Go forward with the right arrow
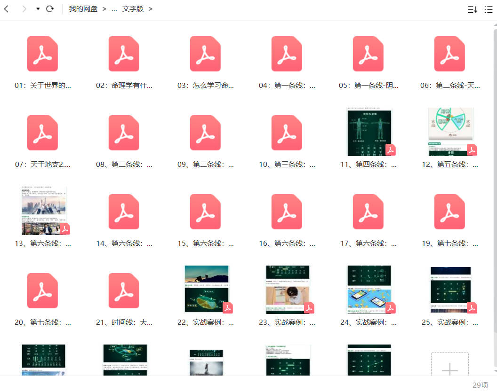The height and width of the screenshot is (392, 497). pyautogui.click(x=24, y=9)
